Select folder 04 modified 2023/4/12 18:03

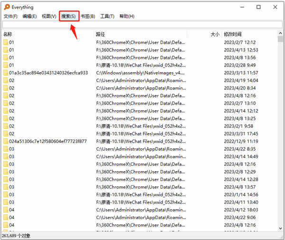click(9, 210)
